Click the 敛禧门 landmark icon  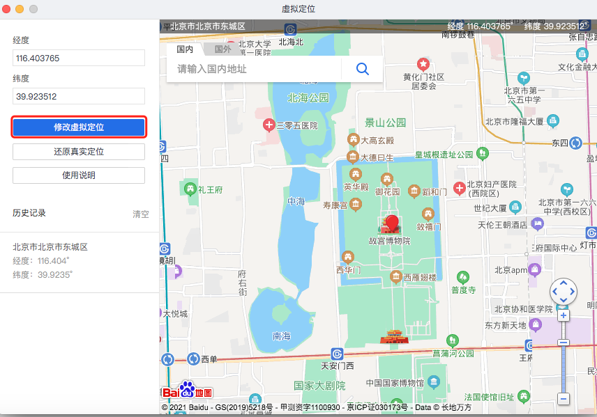[428, 214]
